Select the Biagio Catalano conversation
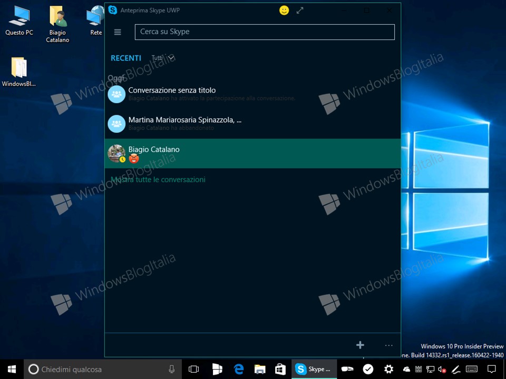Viewport: 506px width, 379px height. coord(252,153)
